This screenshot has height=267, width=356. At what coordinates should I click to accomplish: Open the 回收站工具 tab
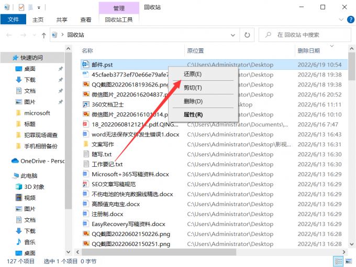(x=119, y=20)
